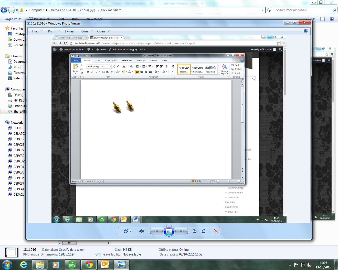
Task: Delete the photo with the red X
Action: [x=215, y=231]
